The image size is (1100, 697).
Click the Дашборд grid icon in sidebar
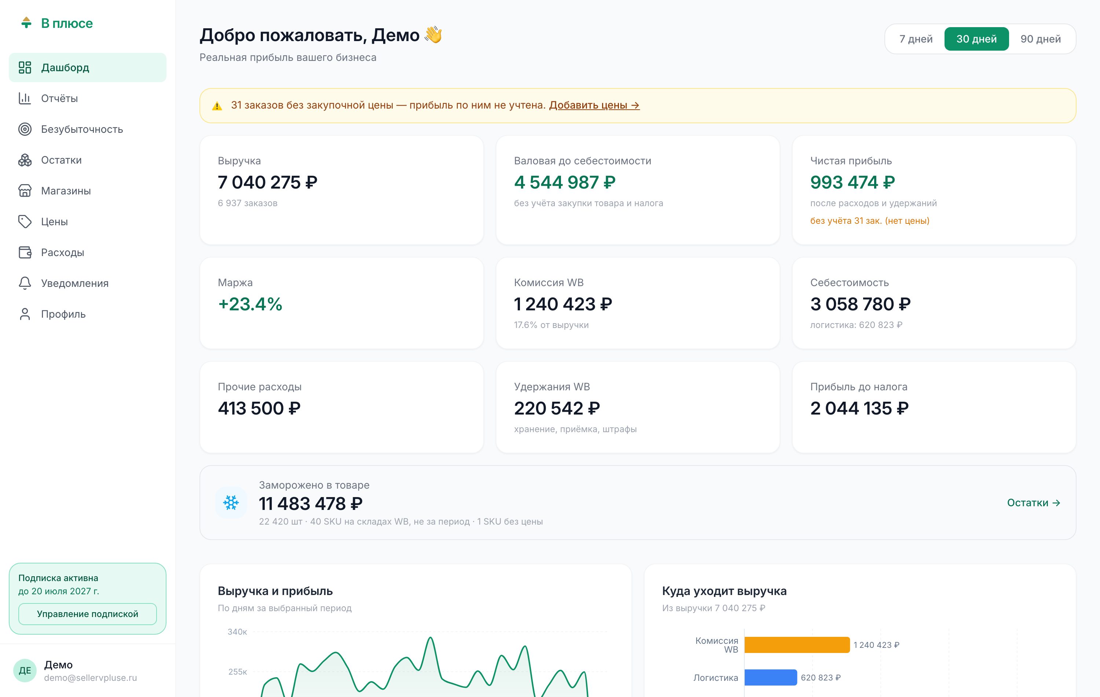[25, 67]
